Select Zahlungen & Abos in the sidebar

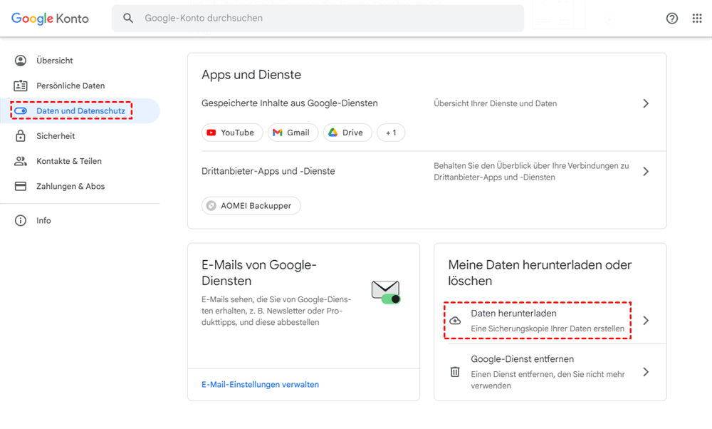click(70, 187)
